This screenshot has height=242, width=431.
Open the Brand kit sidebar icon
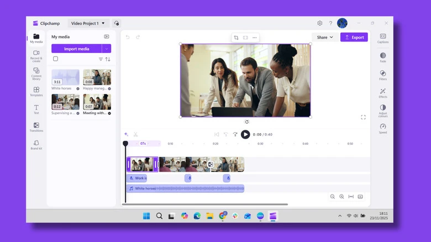click(36, 145)
